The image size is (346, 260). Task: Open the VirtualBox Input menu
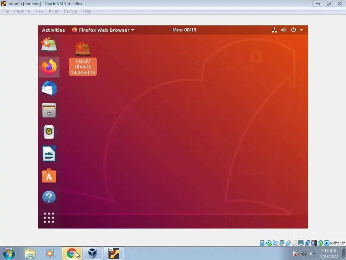[54, 11]
